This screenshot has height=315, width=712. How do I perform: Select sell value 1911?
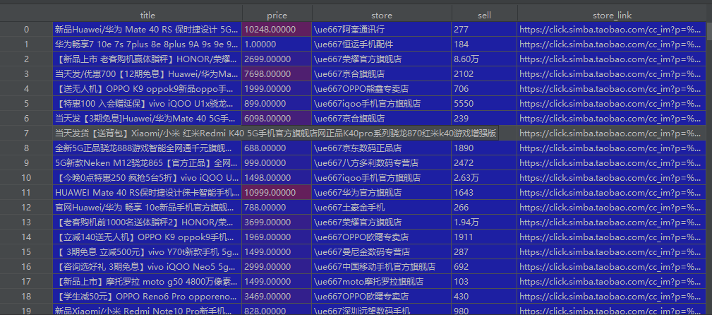[x=485, y=237]
